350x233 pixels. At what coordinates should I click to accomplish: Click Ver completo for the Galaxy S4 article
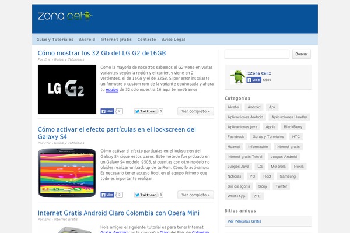[x=195, y=195]
